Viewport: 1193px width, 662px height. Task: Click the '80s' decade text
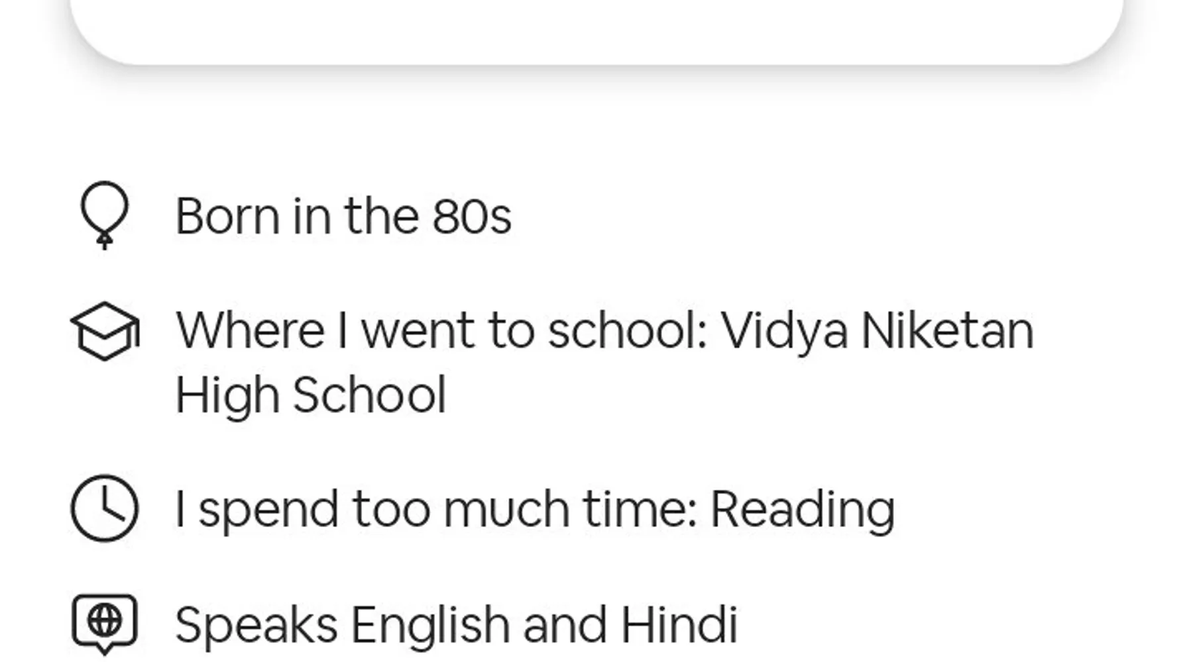(472, 216)
